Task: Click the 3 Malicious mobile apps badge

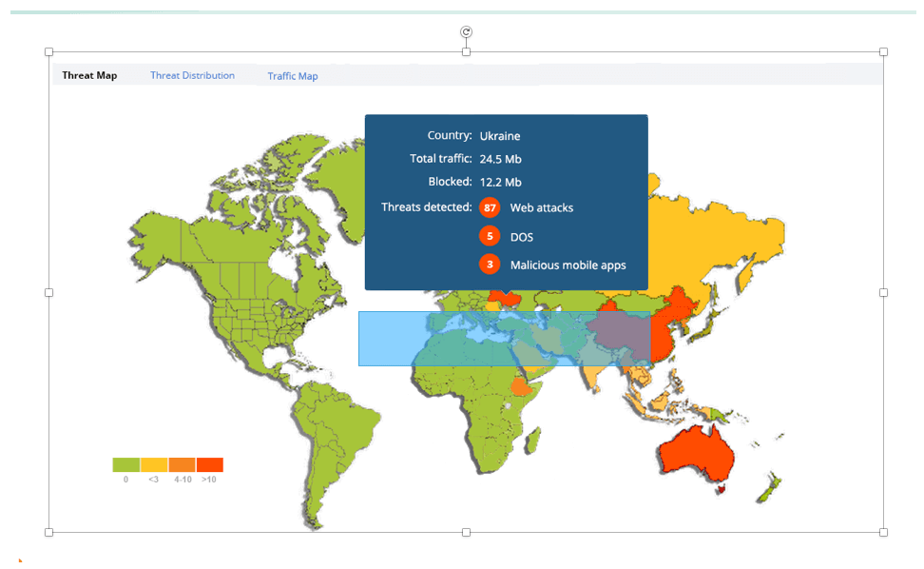Action: [490, 265]
